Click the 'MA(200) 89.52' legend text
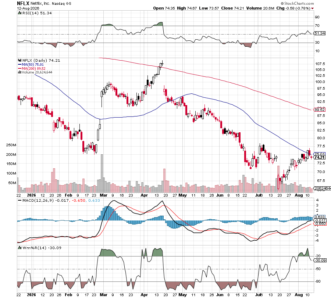Image resolution: width=331 pixels, height=298 pixels. tap(33, 69)
